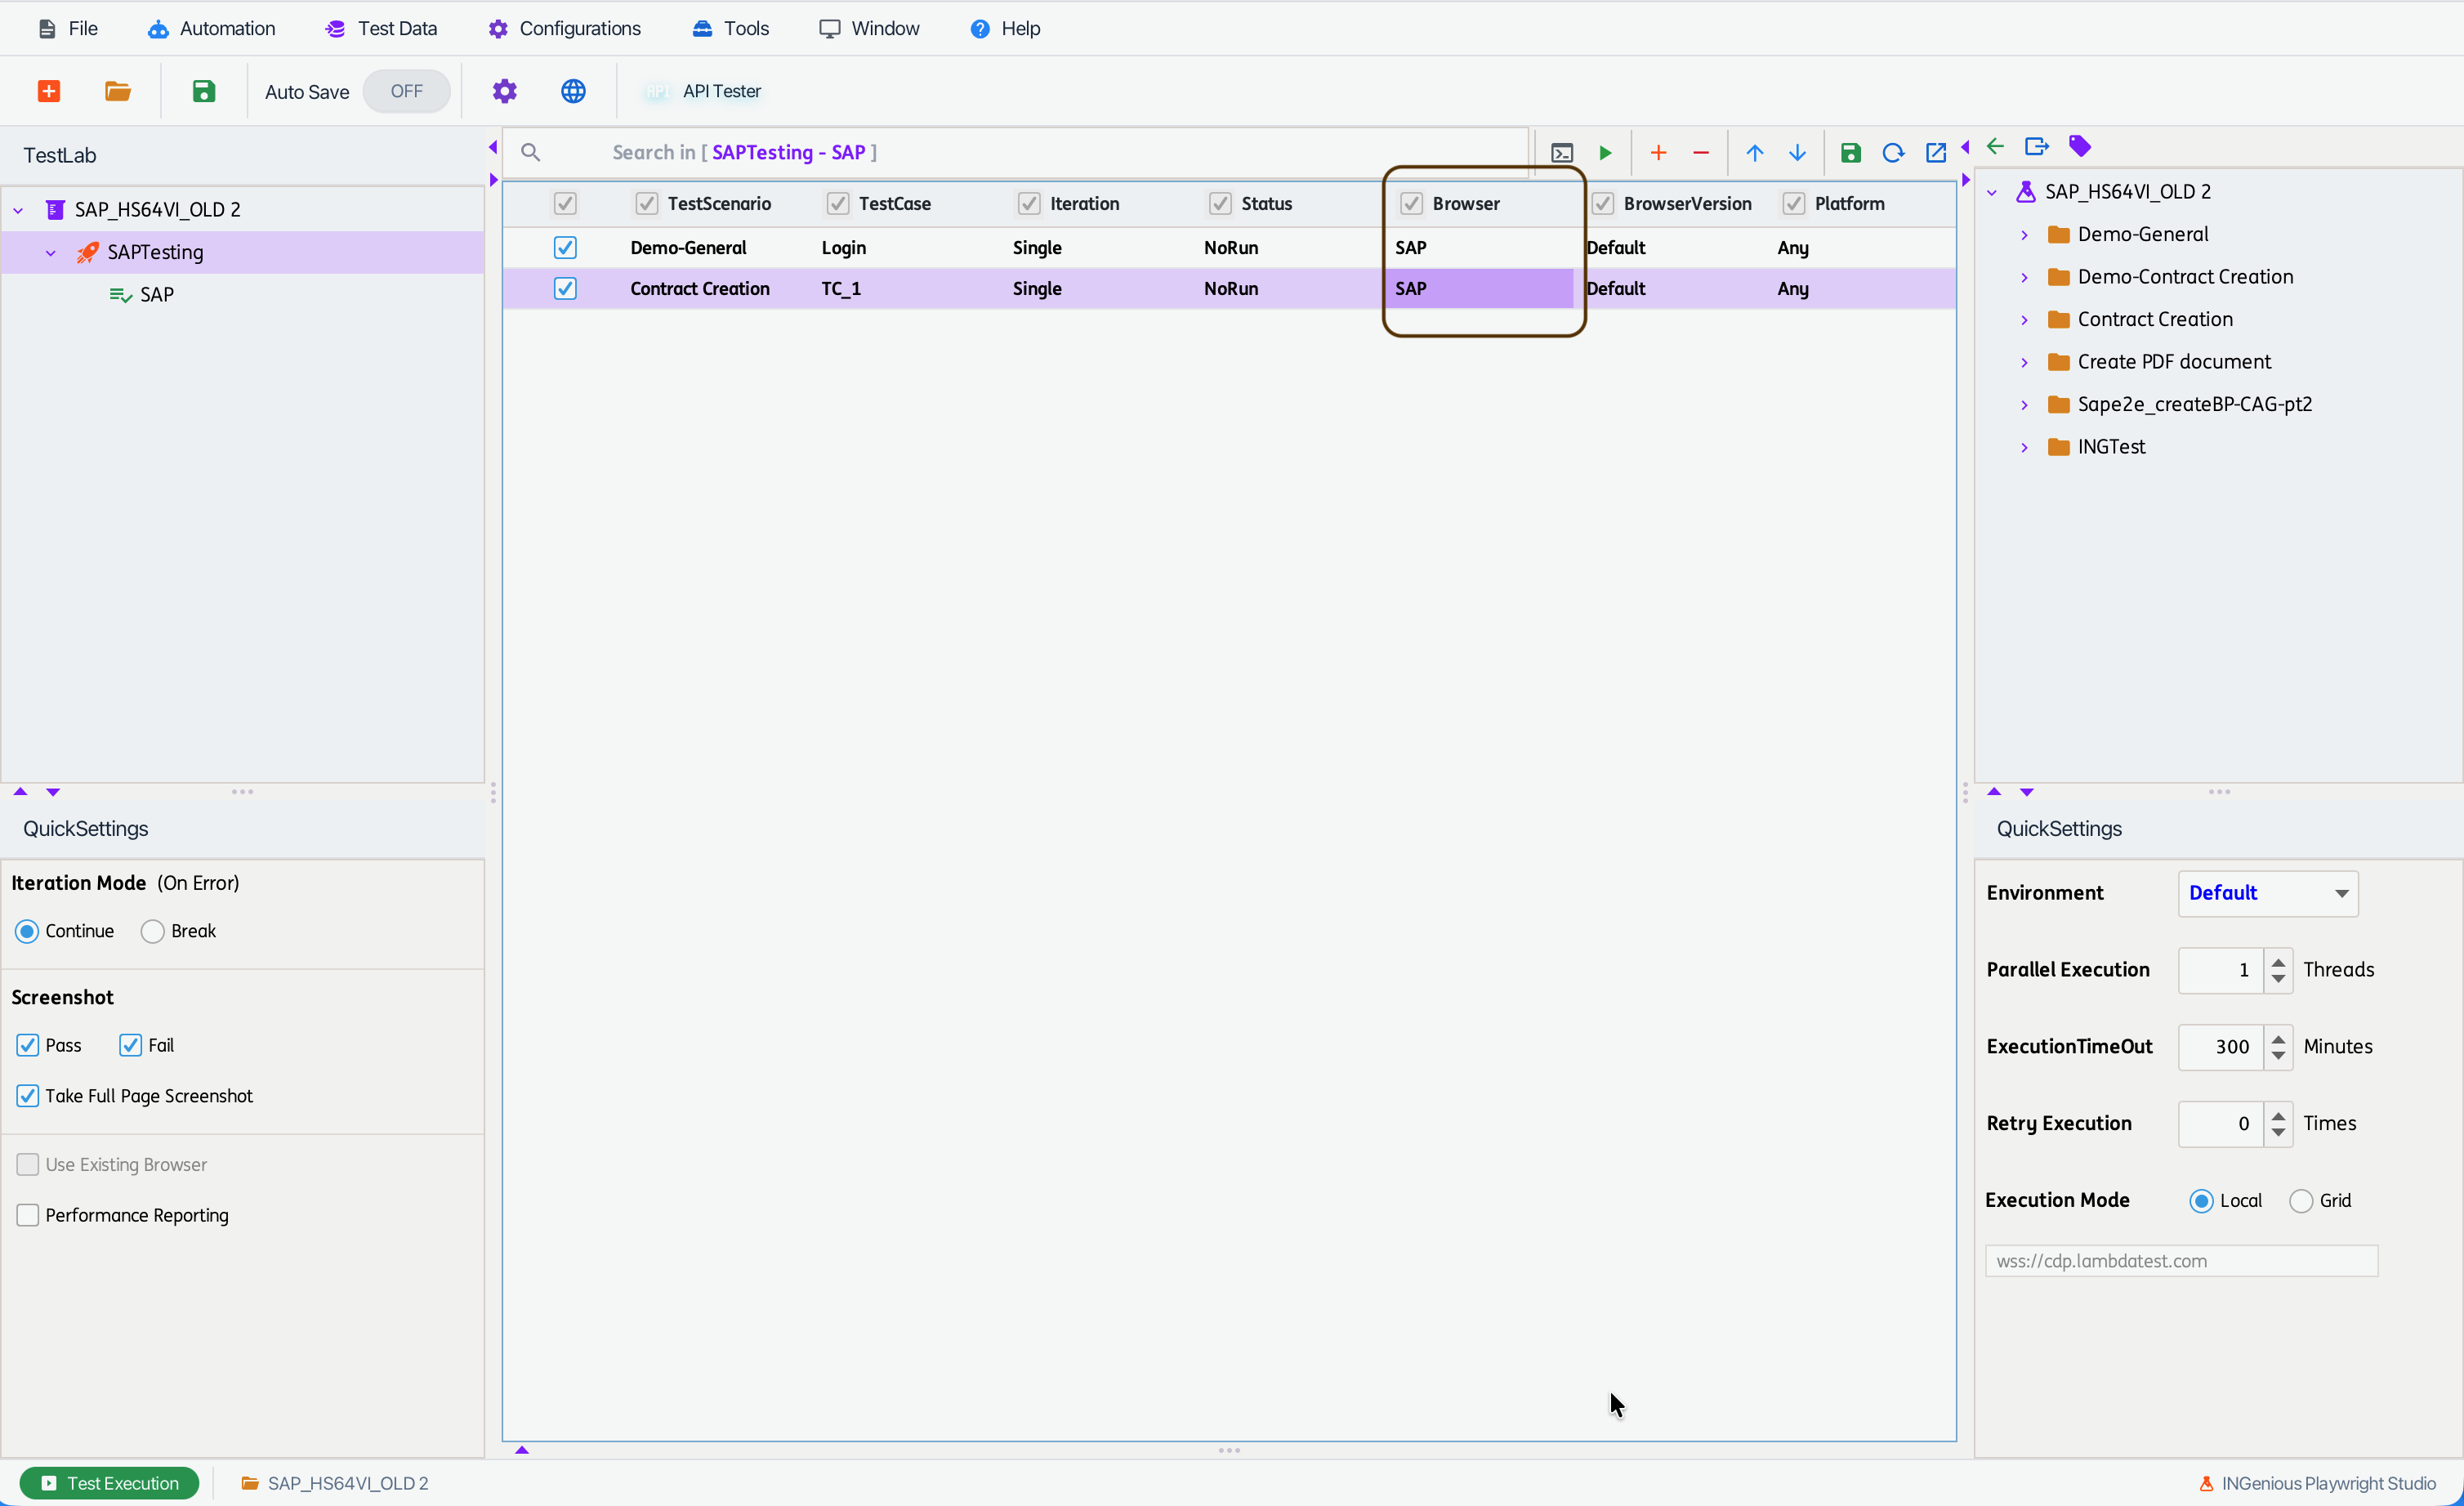The height and width of the screenshot is (1506, 2464).
Task: Open the Test Data menu
Action: pyautogui.click(x=381, y=28)
